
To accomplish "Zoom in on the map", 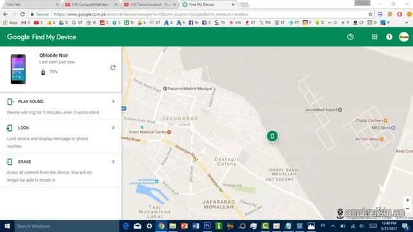I will tap(407, 200).
